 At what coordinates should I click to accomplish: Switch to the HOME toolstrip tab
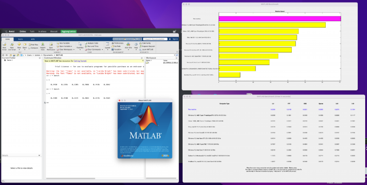(8, 39)
